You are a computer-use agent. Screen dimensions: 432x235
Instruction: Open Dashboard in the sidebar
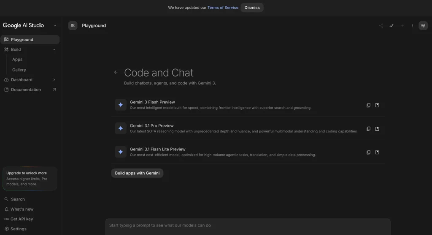pyautogui.click(x=30, y=79)
